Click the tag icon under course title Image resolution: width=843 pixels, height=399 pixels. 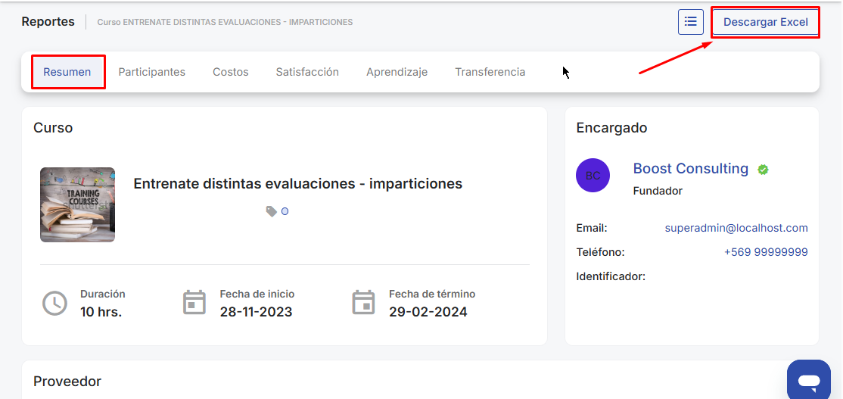[x=271, y=212]
